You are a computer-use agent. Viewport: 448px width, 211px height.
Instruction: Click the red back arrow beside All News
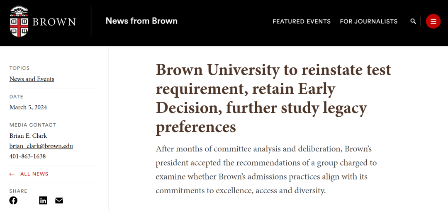(x=12, y=174)
